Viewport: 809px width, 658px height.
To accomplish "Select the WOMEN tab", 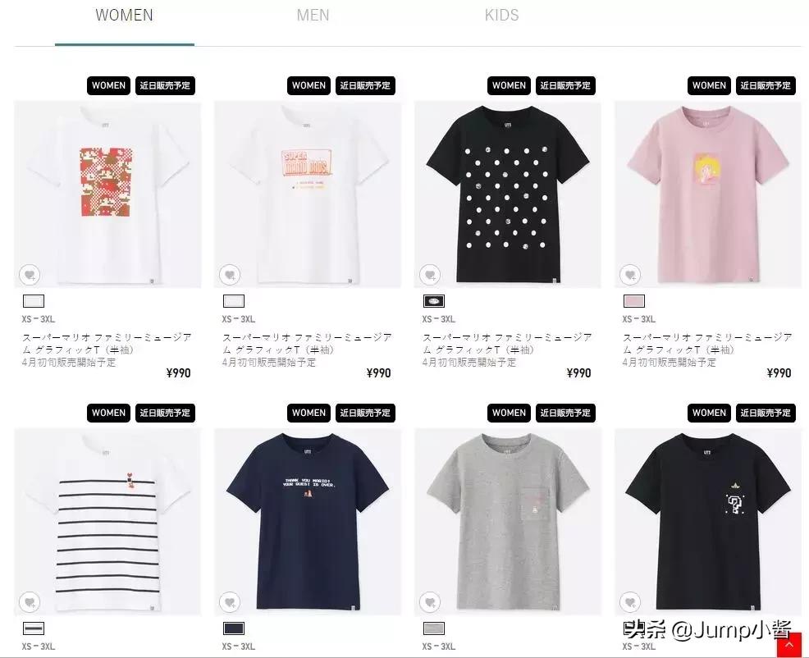I will coord(125,15).
